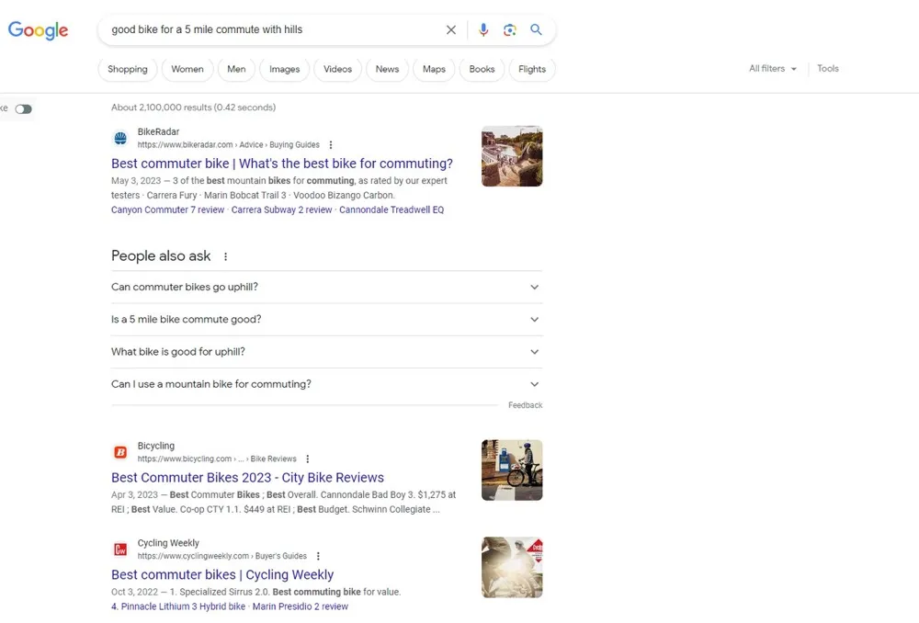
Task: Switch to the Books tab
Action: tap(482, 69)
